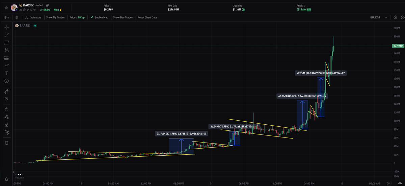Open the emoji icons tool
The width and height of the screenshot is (405, 186).
[6, 81]
